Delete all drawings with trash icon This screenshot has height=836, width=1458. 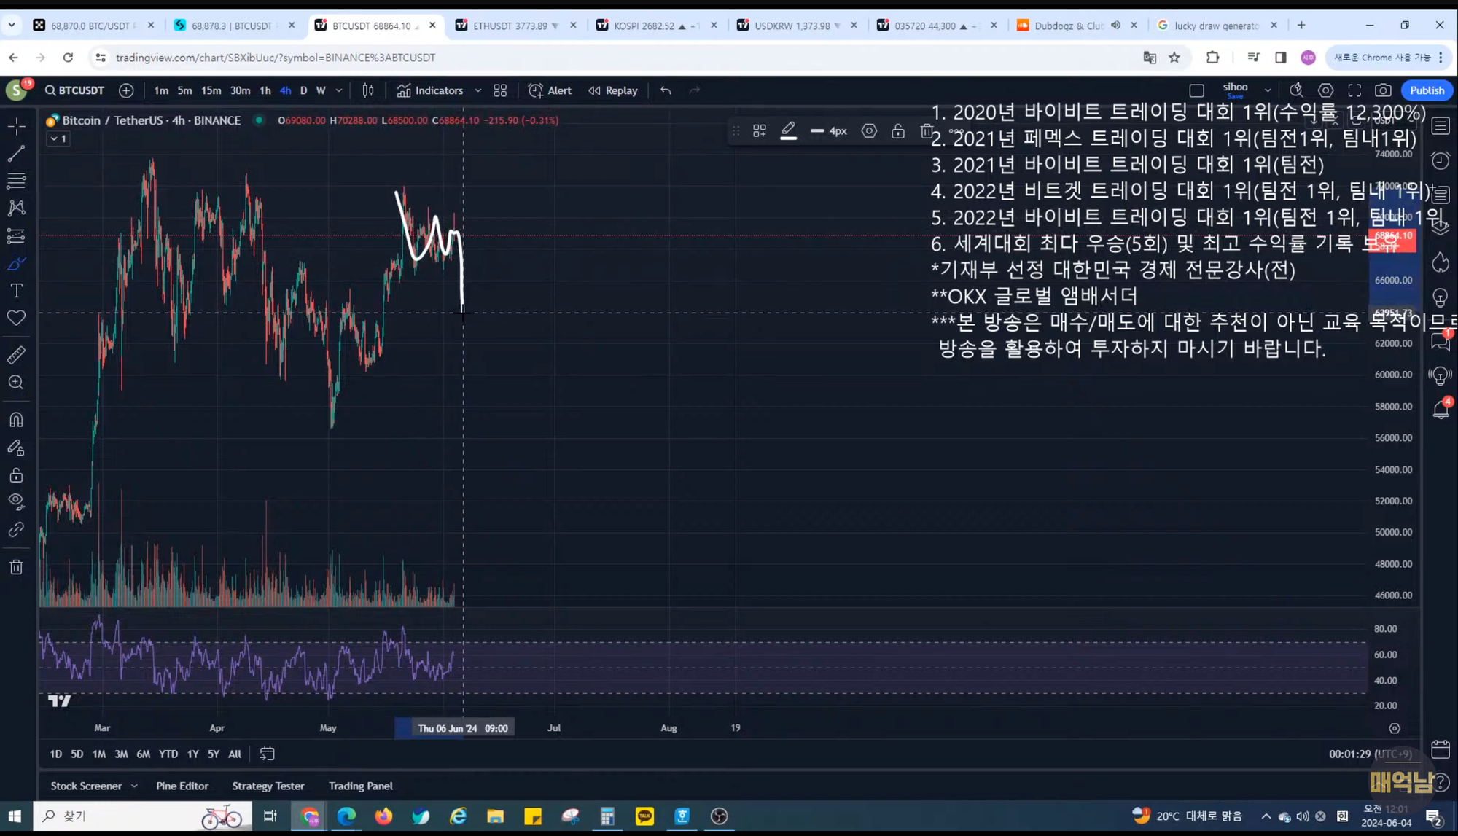click(x=16, y=567)
